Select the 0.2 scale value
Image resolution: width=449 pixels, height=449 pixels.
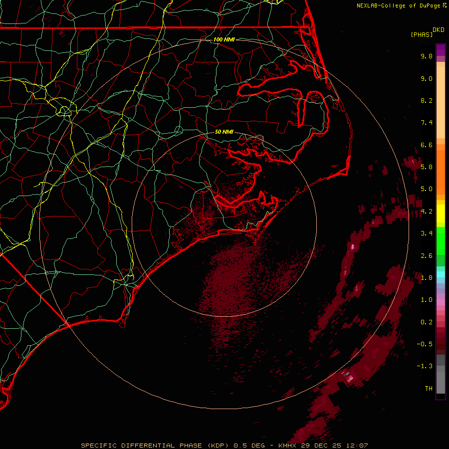pos(427,322)
